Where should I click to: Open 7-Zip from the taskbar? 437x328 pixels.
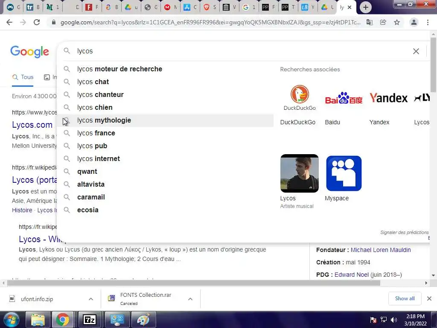(90, 319)
